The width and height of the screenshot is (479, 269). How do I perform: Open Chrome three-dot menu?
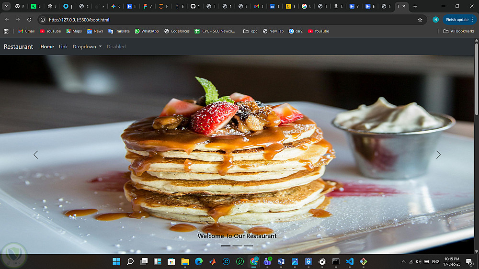[x=472, y=20]
